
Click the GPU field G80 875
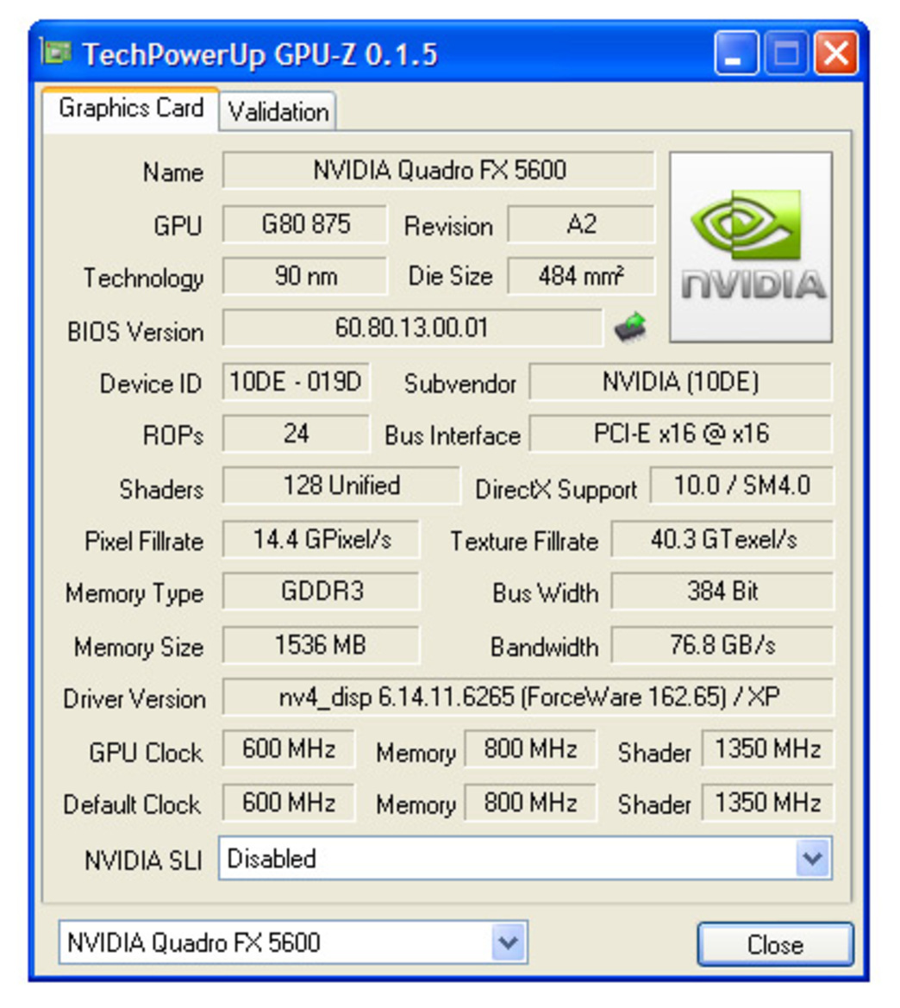click(304, 224)
